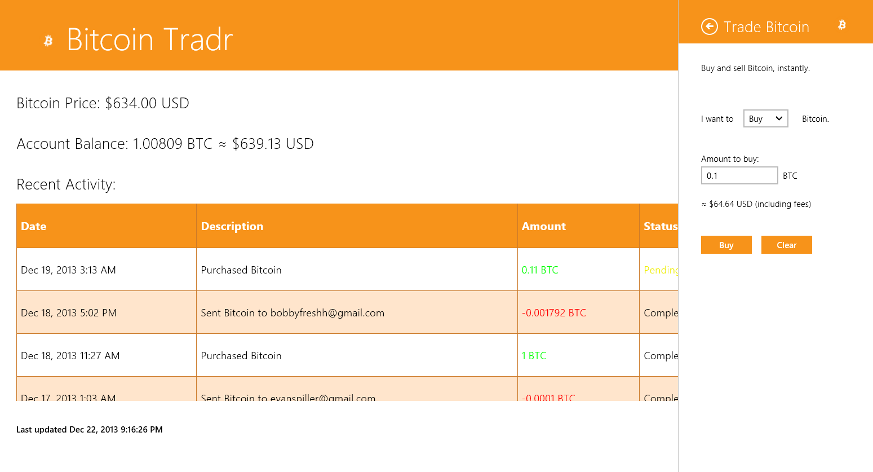Click the Last updated timestamp
Image resolution: width=873 pixels, height=472 pixels.
click(x=90, y=430)
